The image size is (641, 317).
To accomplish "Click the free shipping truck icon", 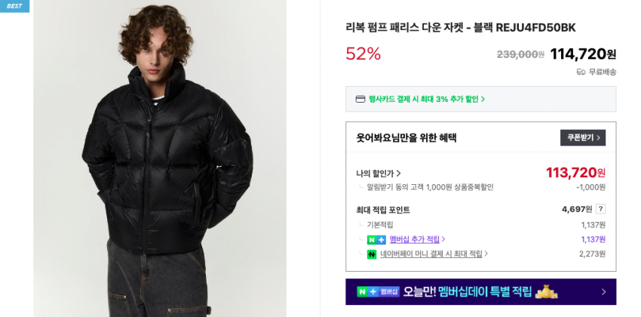I will click(581, 72).
